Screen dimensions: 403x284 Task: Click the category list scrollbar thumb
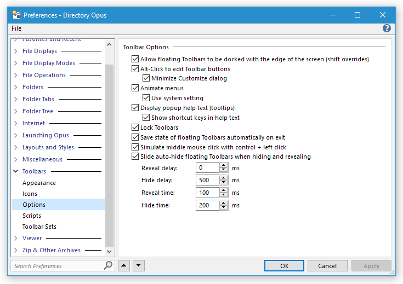tap(109, 155)
